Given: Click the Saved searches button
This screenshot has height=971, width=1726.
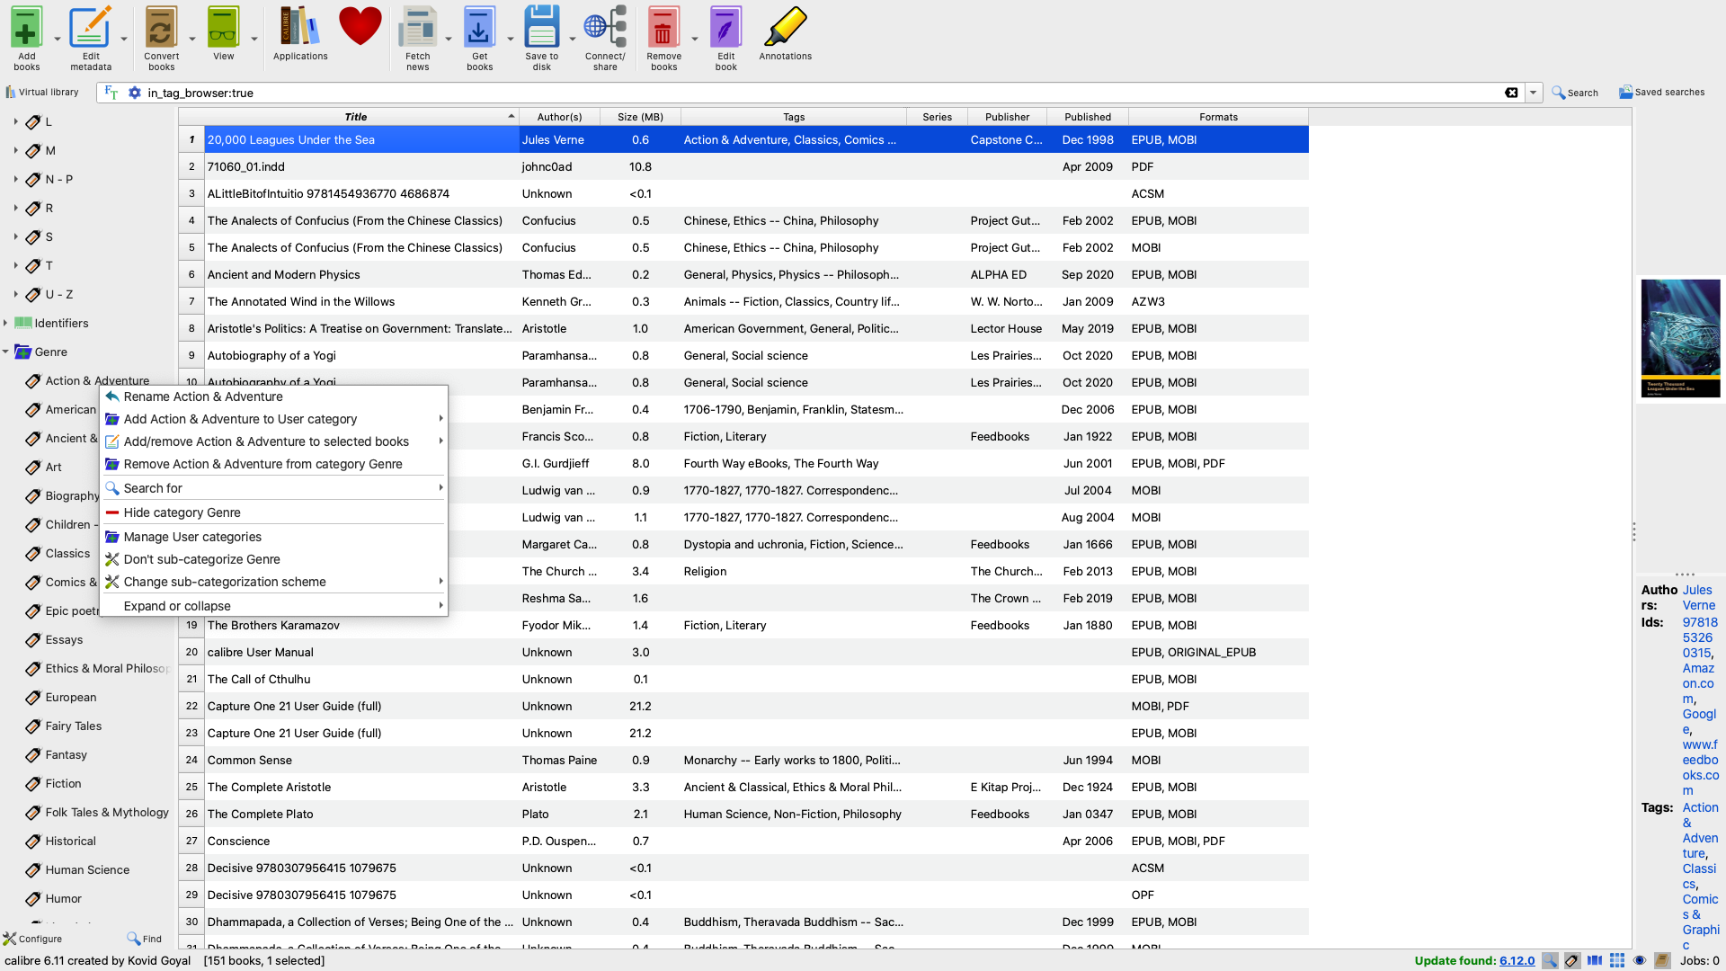Looking at the screenshot, I should 1661,93.
